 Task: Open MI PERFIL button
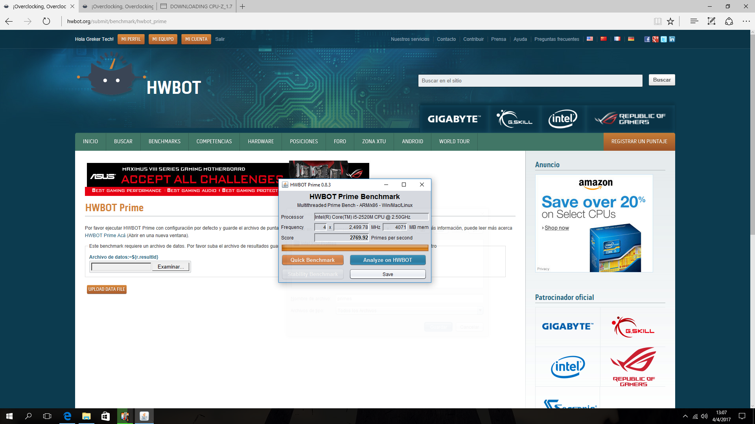tap(131, 39)
